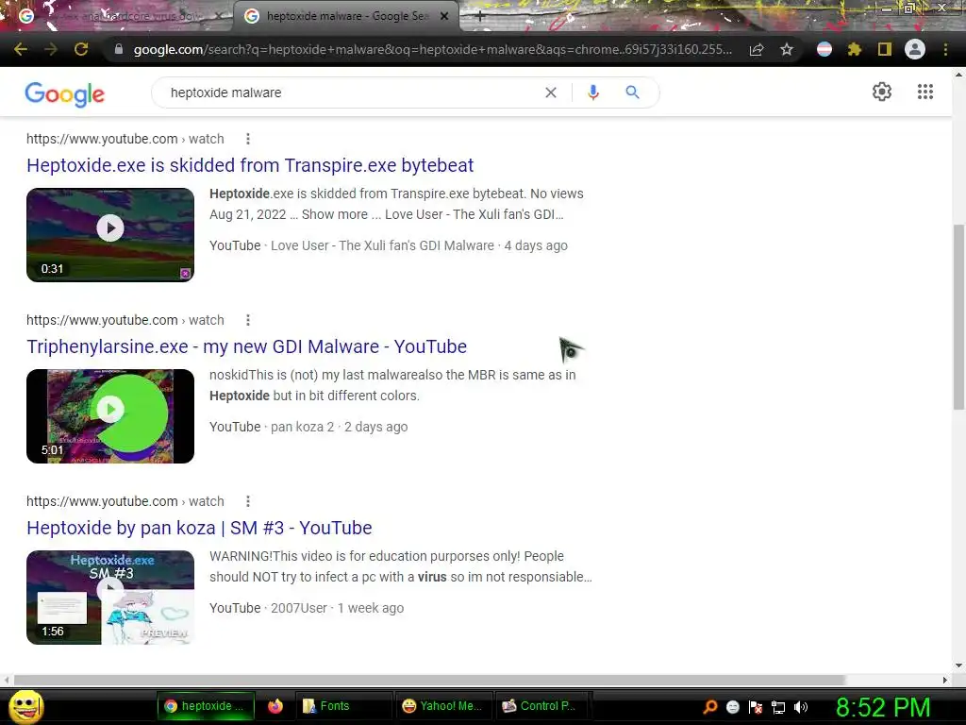Toggle the Chrome side panel icon

click(x=885, y=49)
